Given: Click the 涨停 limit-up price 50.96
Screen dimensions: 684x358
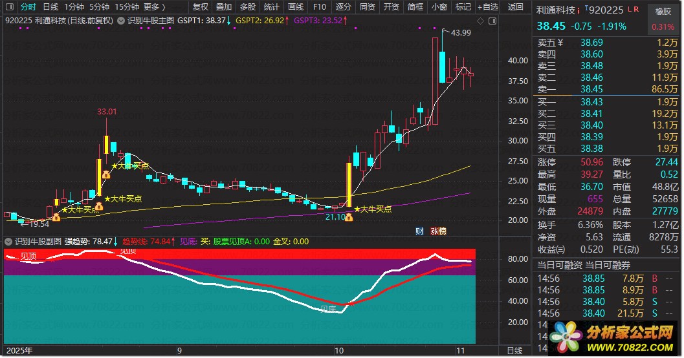Looking at the screenshot, I should click(591, 162).
